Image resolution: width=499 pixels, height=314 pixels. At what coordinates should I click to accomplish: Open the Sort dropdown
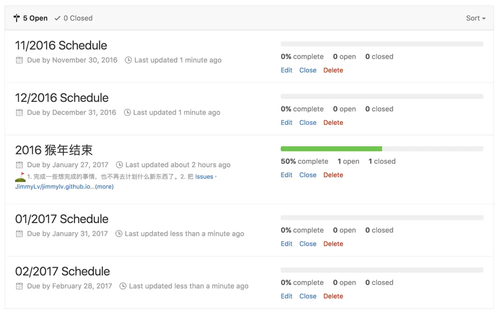tap(476, 18)
